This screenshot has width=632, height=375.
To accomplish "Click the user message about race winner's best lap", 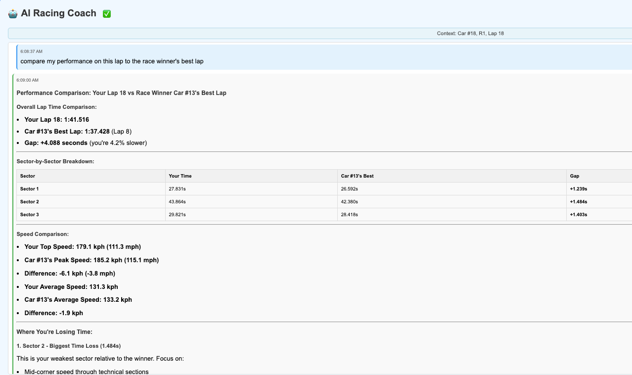I will click(112, 61).
